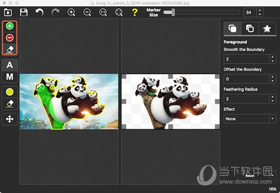Open the Foreground settings tab
Viewport: 280px width, 193px height.
tap(232, 28)
